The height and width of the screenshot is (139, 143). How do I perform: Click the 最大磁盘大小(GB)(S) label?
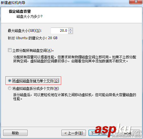[x=25, y=31]
